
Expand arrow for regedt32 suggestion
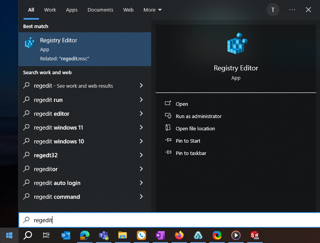click(x=141, y=155)
